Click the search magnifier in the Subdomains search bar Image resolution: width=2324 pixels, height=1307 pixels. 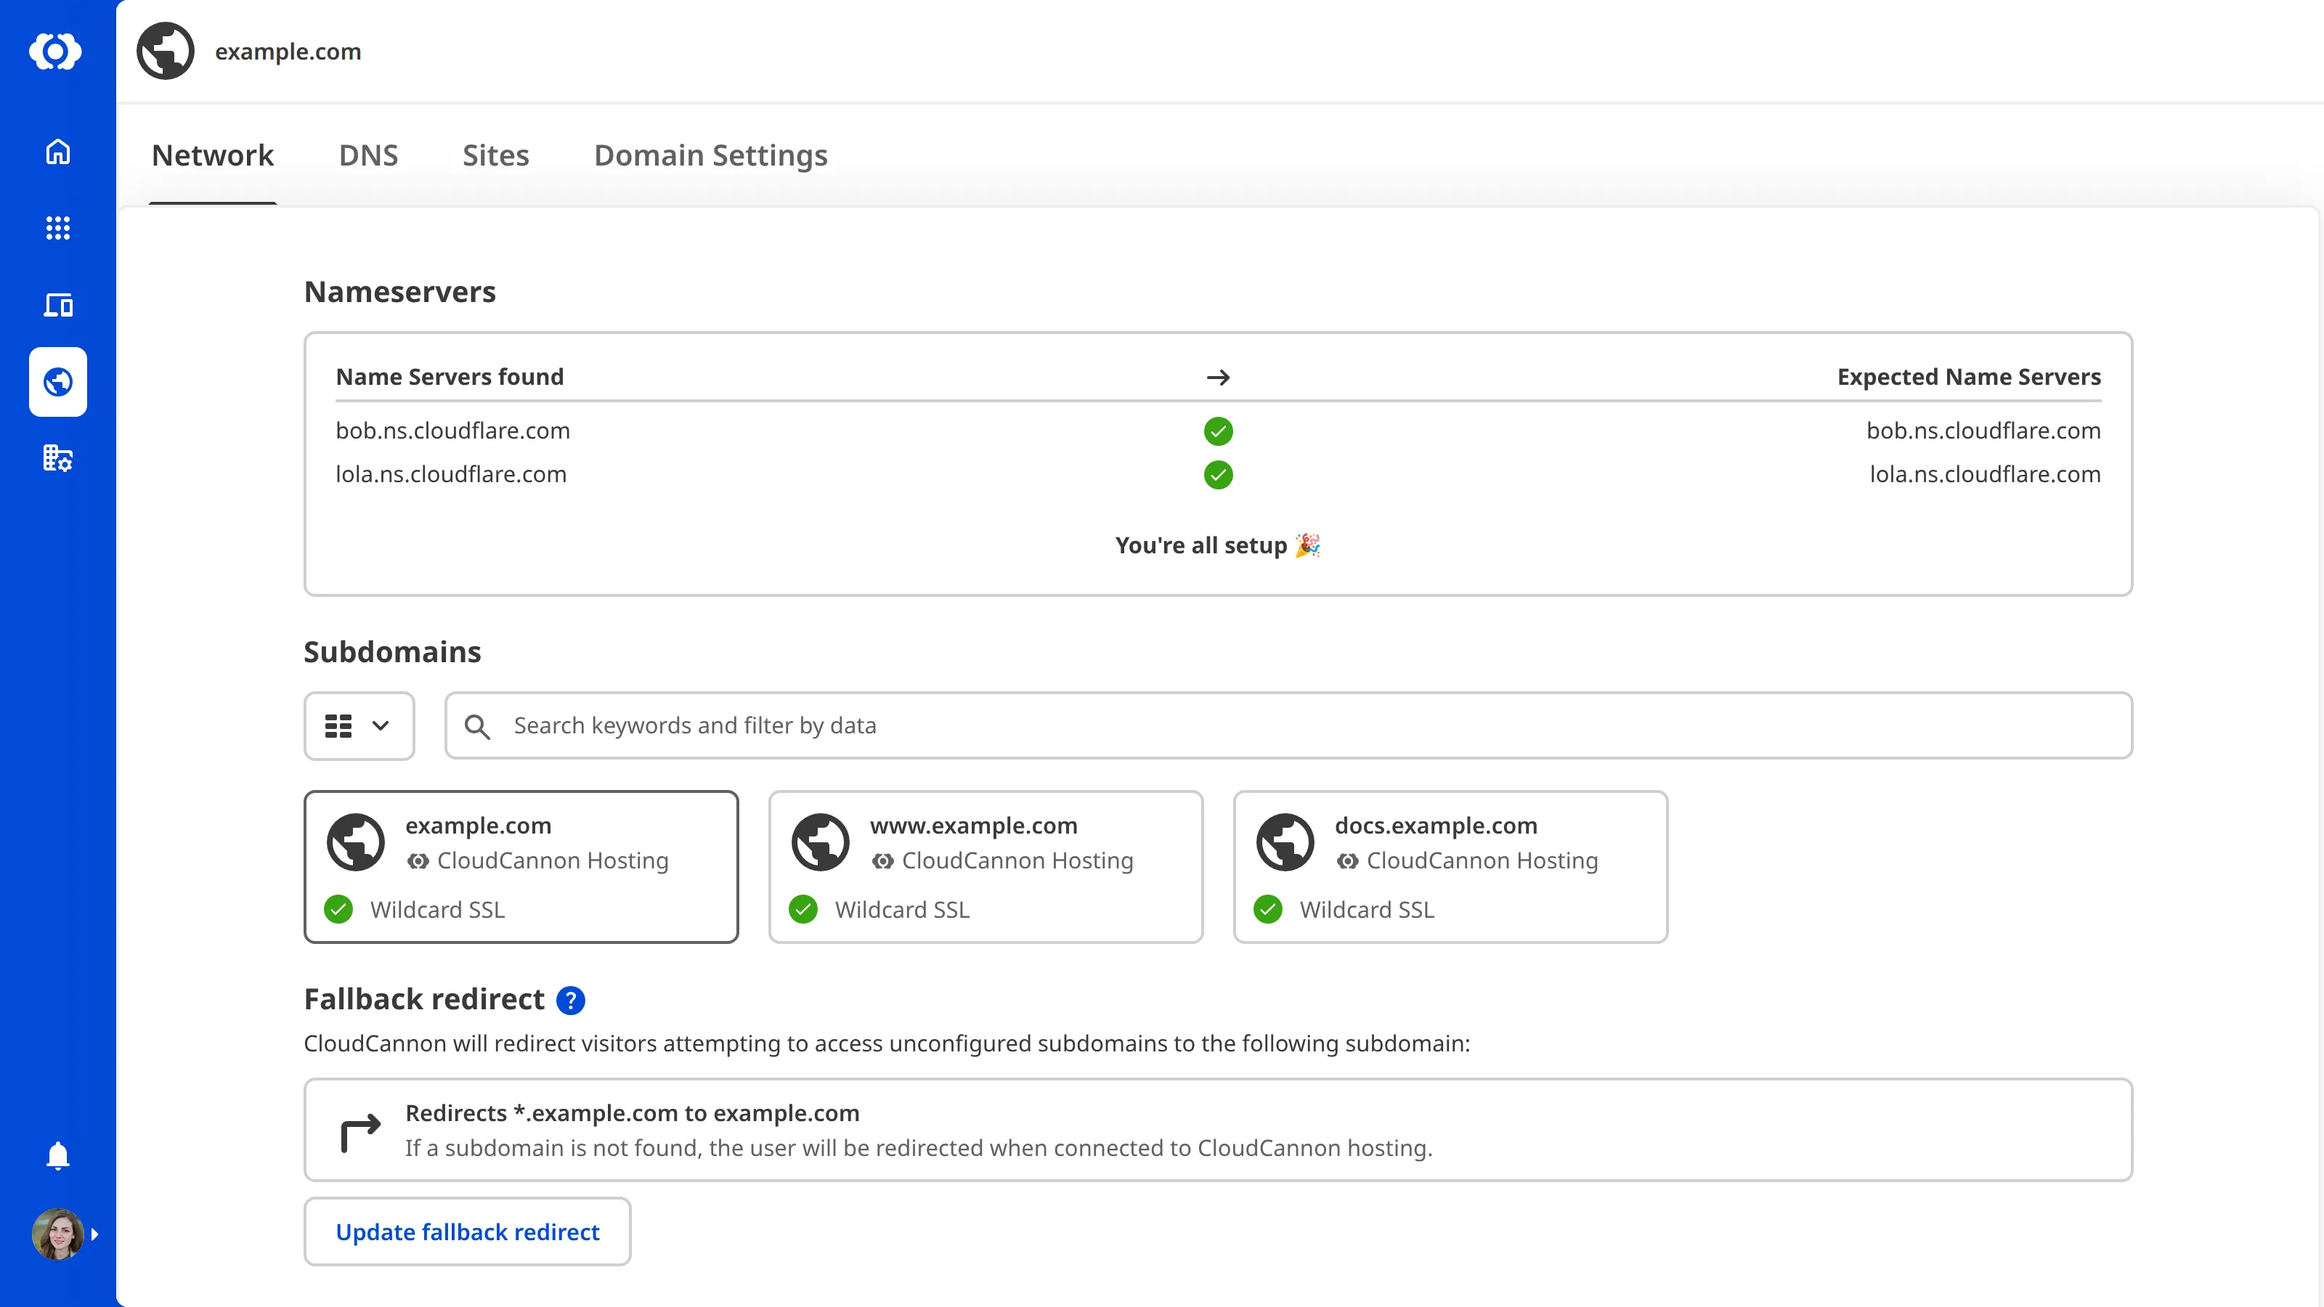[478, 725]
